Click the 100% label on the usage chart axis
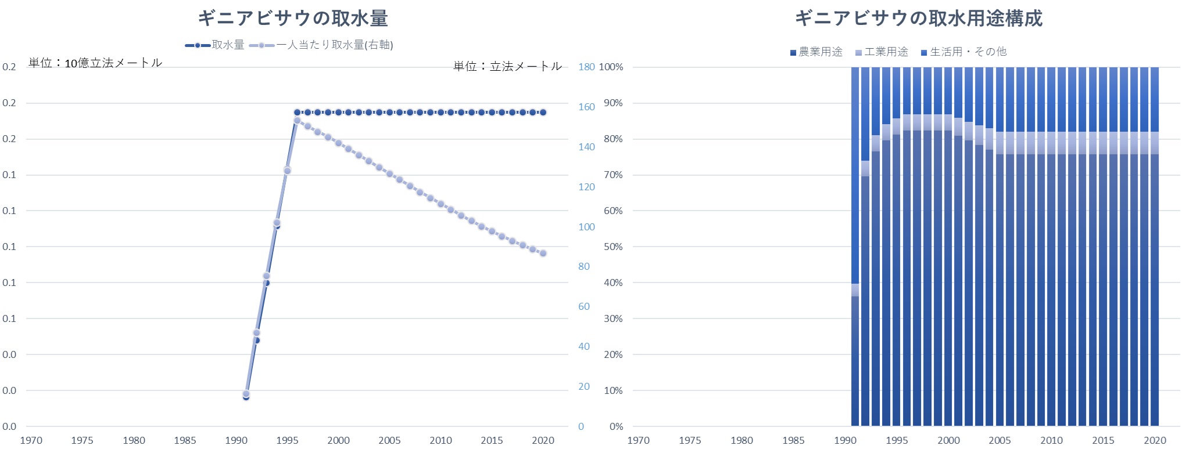1193x449 pixels. 611,67
